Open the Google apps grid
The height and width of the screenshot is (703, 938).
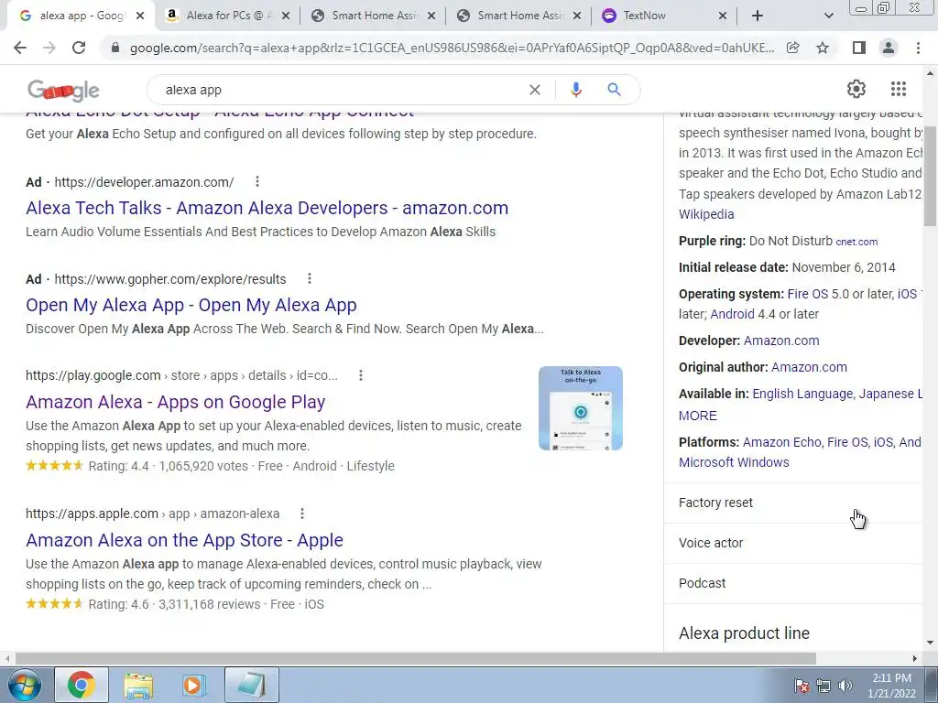[898, 89]
